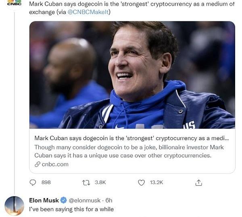Click the reply speech bubble icon

coord(33,182)
